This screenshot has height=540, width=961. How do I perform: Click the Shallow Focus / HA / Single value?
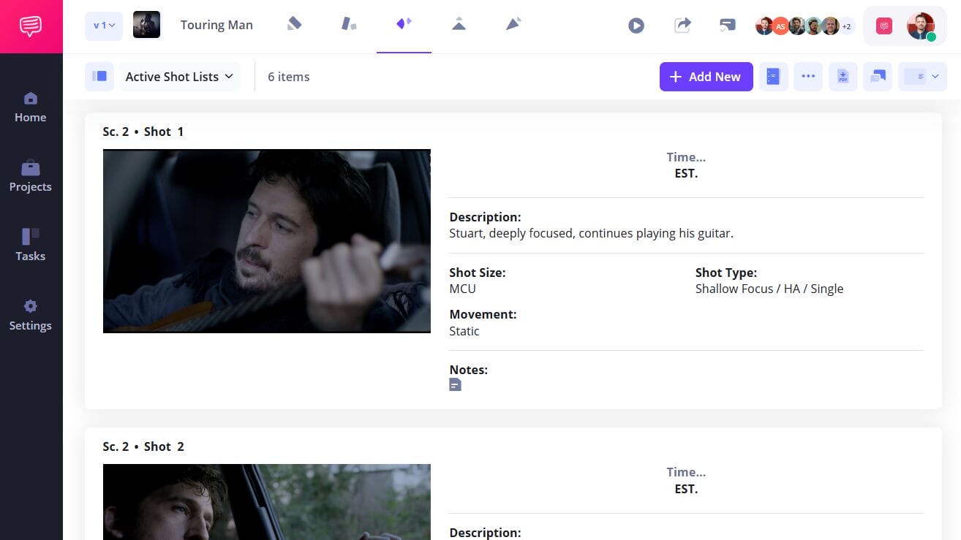[769, 289]
